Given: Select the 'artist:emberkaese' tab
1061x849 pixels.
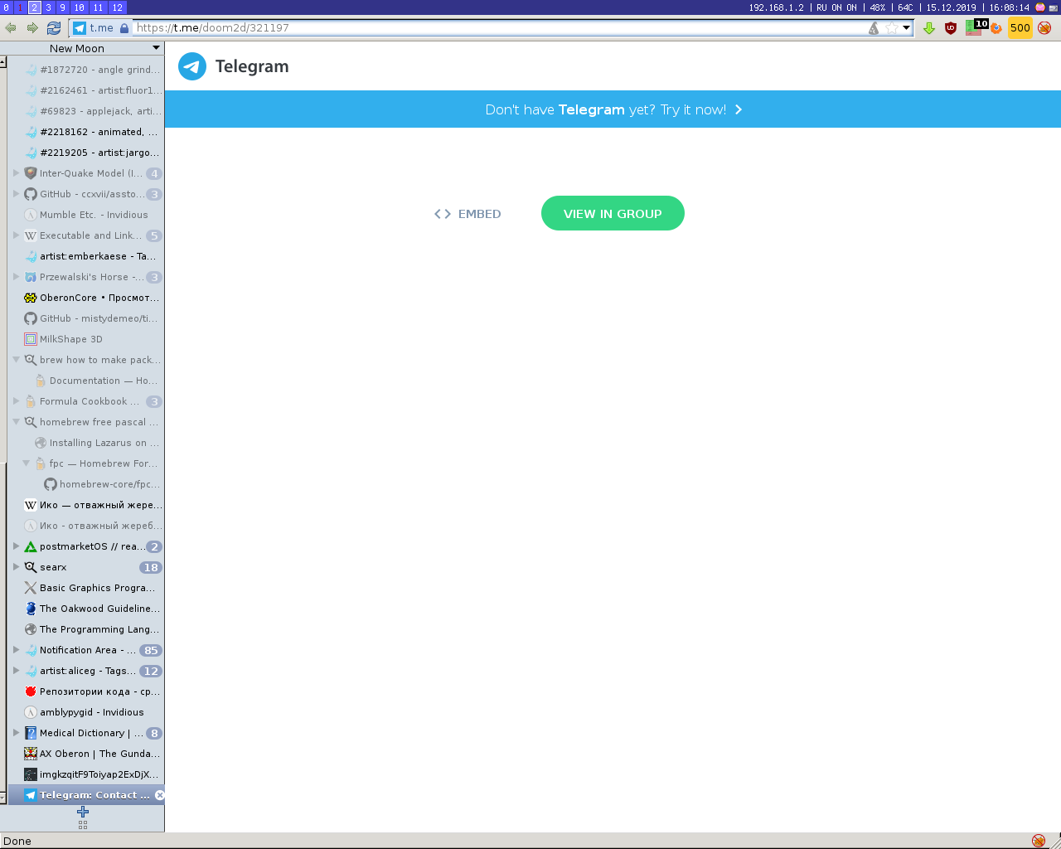Looking at the screenshot, I should (86, 256).
